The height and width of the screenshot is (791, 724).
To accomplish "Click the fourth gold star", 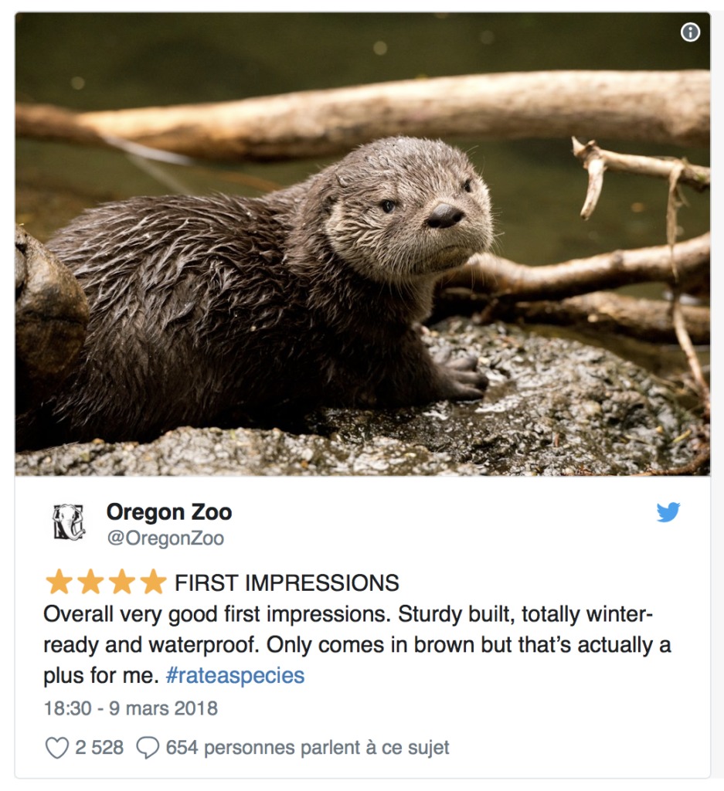I will (x=153, y=582).
